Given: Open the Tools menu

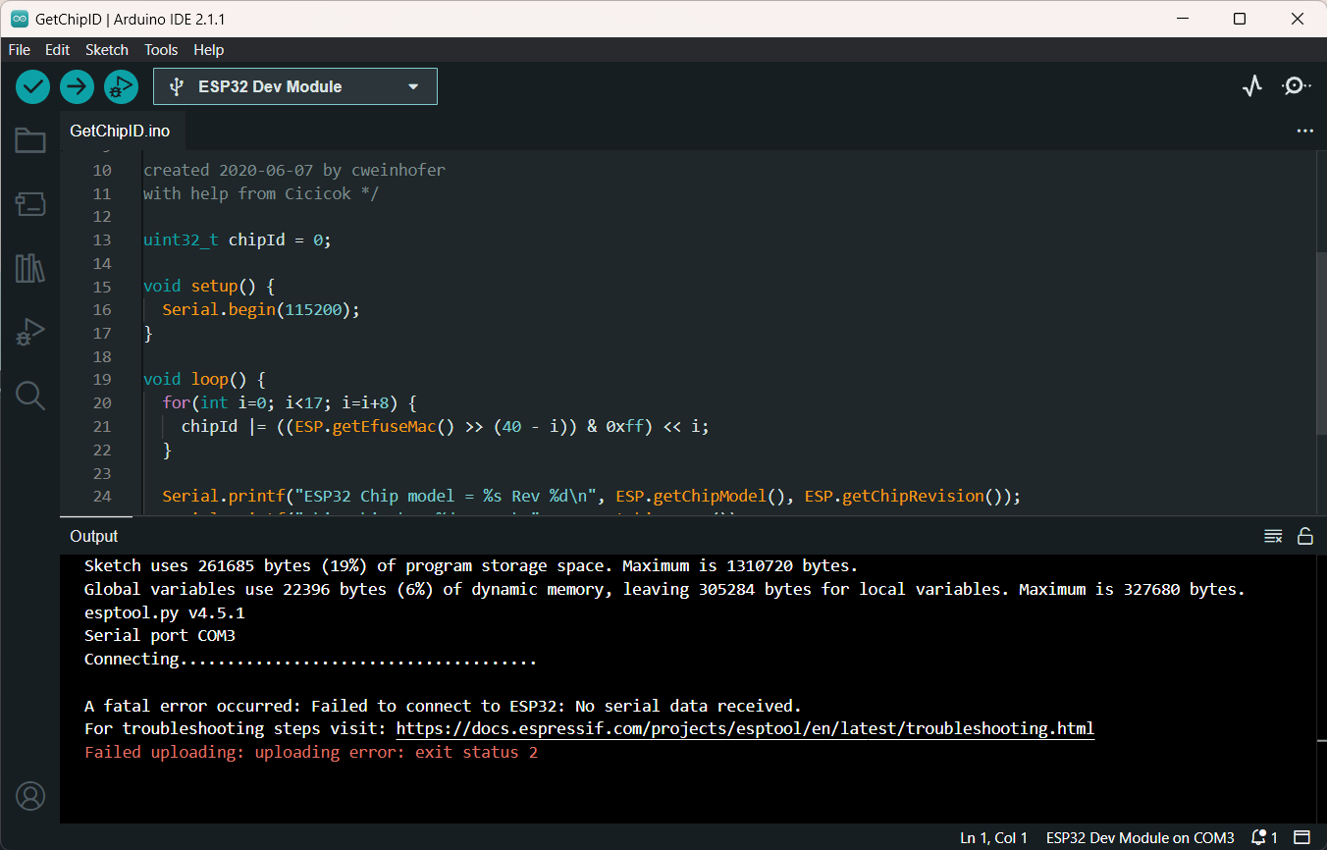Looking at the screenshot, I should point(161,50).
